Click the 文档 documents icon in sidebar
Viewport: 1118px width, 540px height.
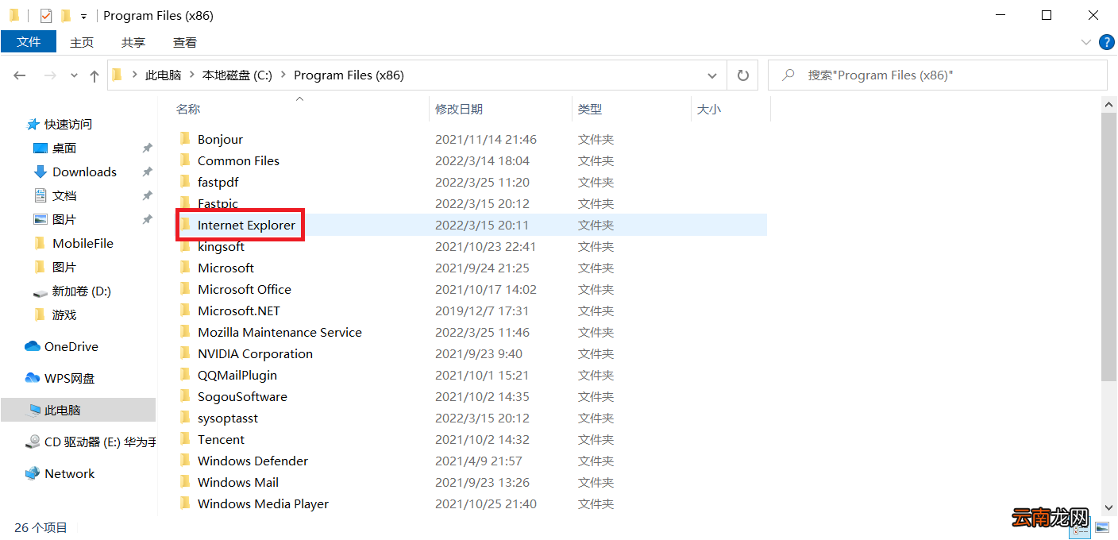click(40, 195)
